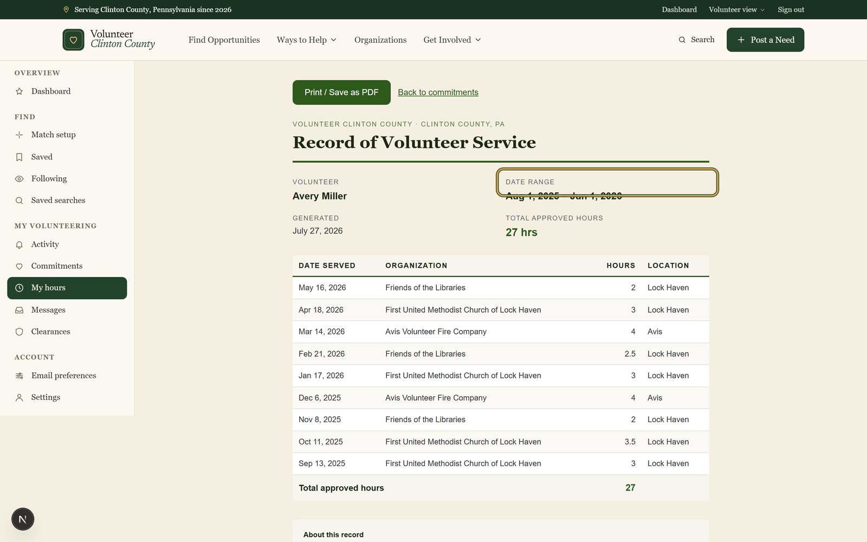Click Apr 18, 2026 date cell

click(321, 310)
